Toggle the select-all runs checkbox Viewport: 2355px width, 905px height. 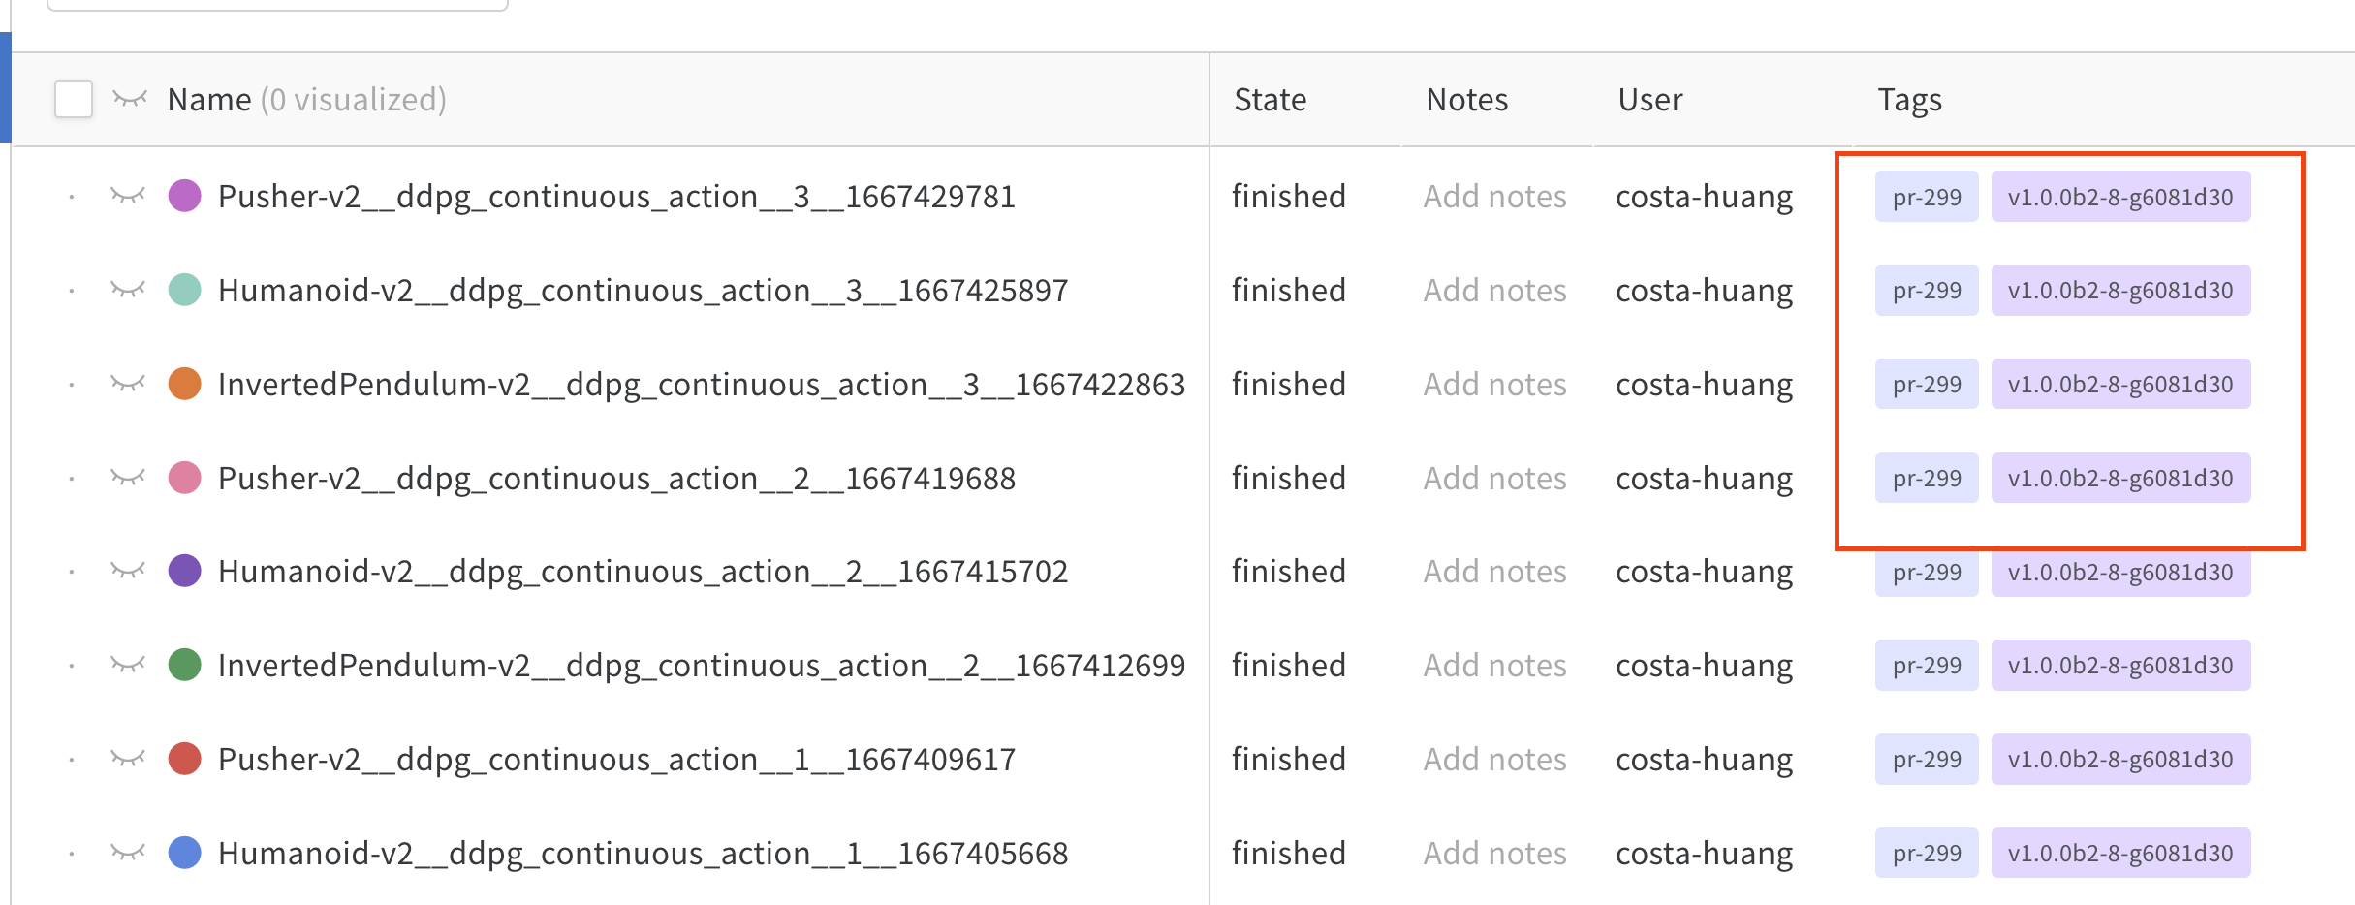tap(74, 99)
